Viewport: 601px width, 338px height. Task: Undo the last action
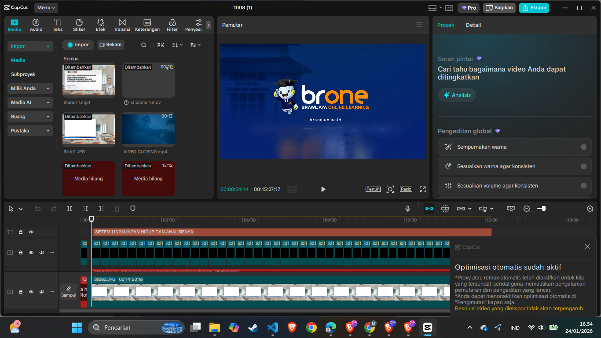[38, 209]
